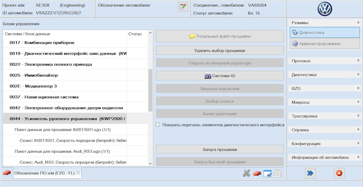Expand the Справка section
The image size is (363, 187).
click(x=358, y=130)
